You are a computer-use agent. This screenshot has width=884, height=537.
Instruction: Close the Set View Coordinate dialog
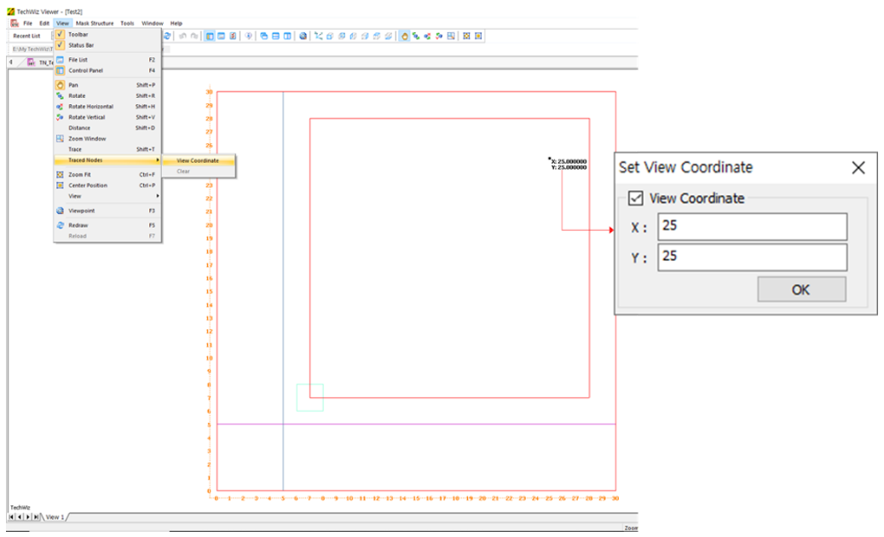[x=858, y=168]
